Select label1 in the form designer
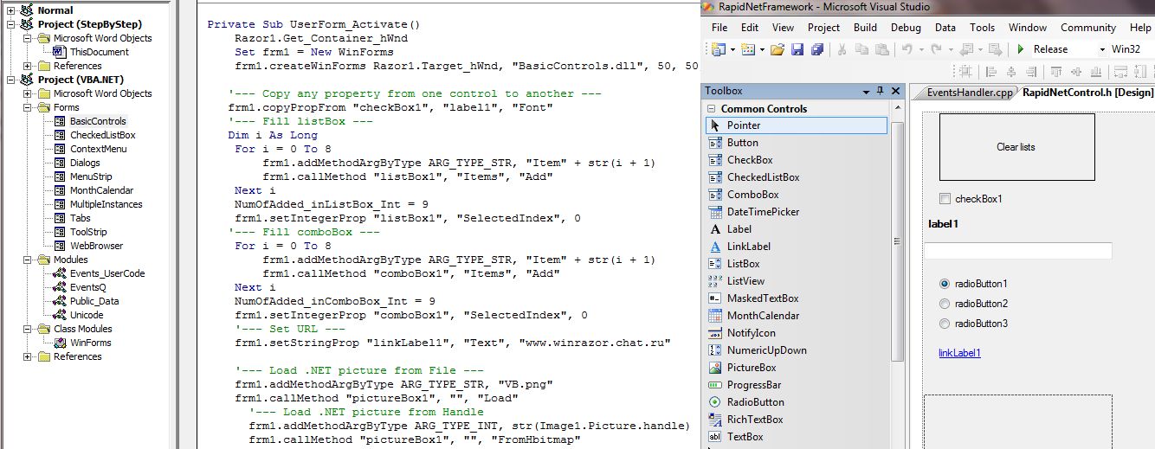Viewport: 1155px width, 449px height. point(943,224)
